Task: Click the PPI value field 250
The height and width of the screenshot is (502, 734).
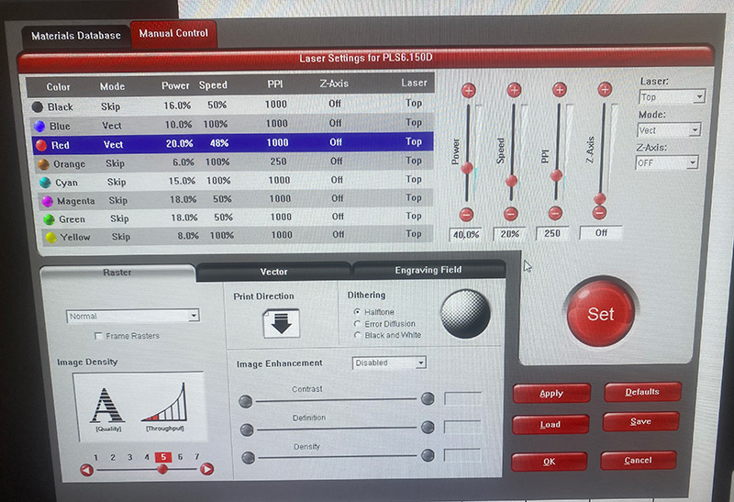Action: 552,233
